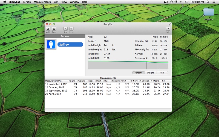
Task: Sort by % (Mean) column header
Action: coord(155,81)
